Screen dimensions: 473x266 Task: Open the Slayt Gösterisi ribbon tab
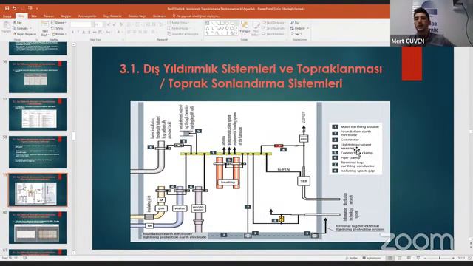[x=112, y=16]
